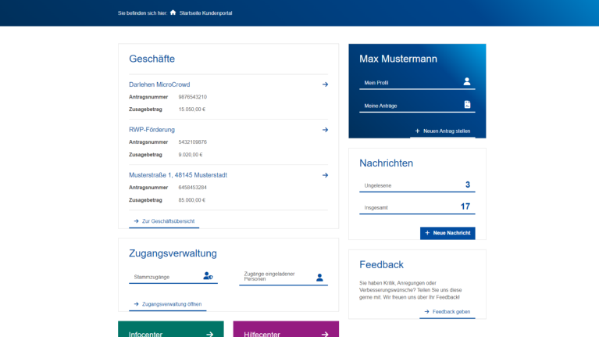Open Insgesamt messages count row
Viewport: 599px width, 337px height.
point(417,207)
